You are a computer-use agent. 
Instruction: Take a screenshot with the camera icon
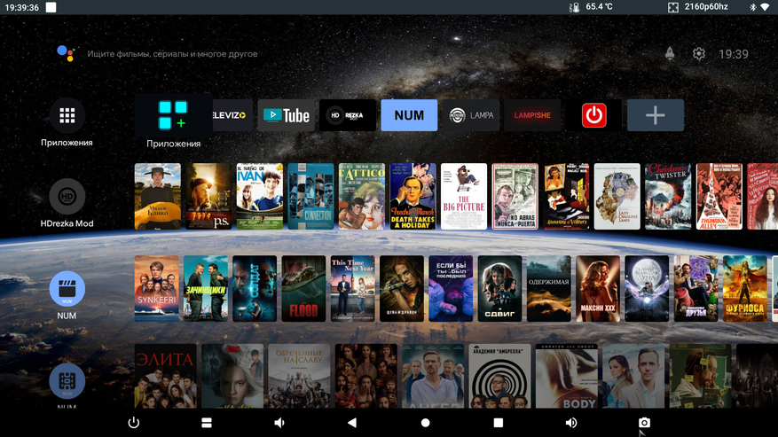tap(644, 423)
